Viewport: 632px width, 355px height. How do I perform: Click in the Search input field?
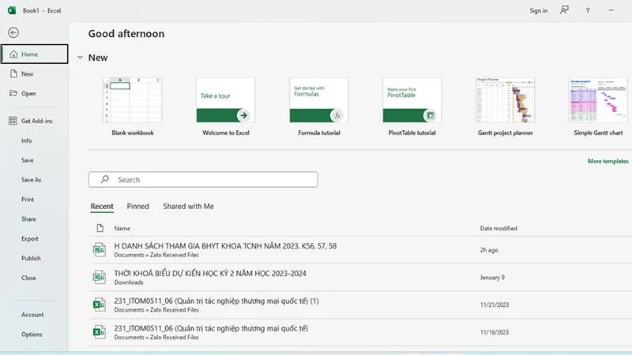[x=203, y=180]
